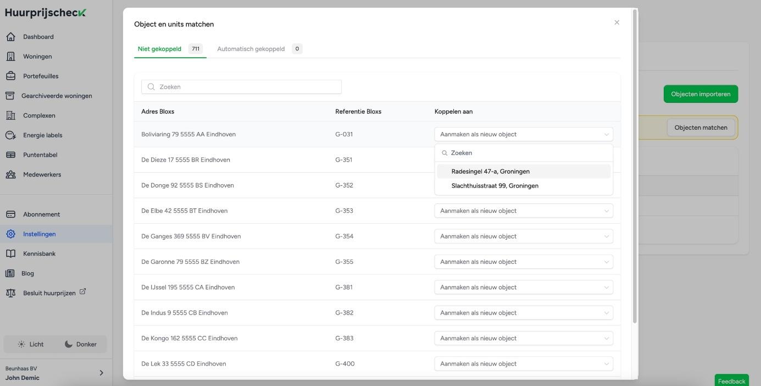761x386 pixels.
Task: Click the Medewerkers people icon
Action: [10, 175]
